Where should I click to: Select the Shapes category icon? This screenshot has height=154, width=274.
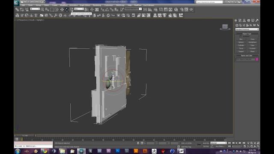pyautogui.click(x=241, y=25)
